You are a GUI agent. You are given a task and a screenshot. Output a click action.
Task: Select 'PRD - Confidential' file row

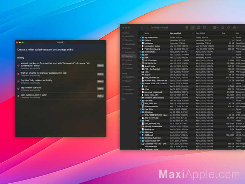pos(192,69)
